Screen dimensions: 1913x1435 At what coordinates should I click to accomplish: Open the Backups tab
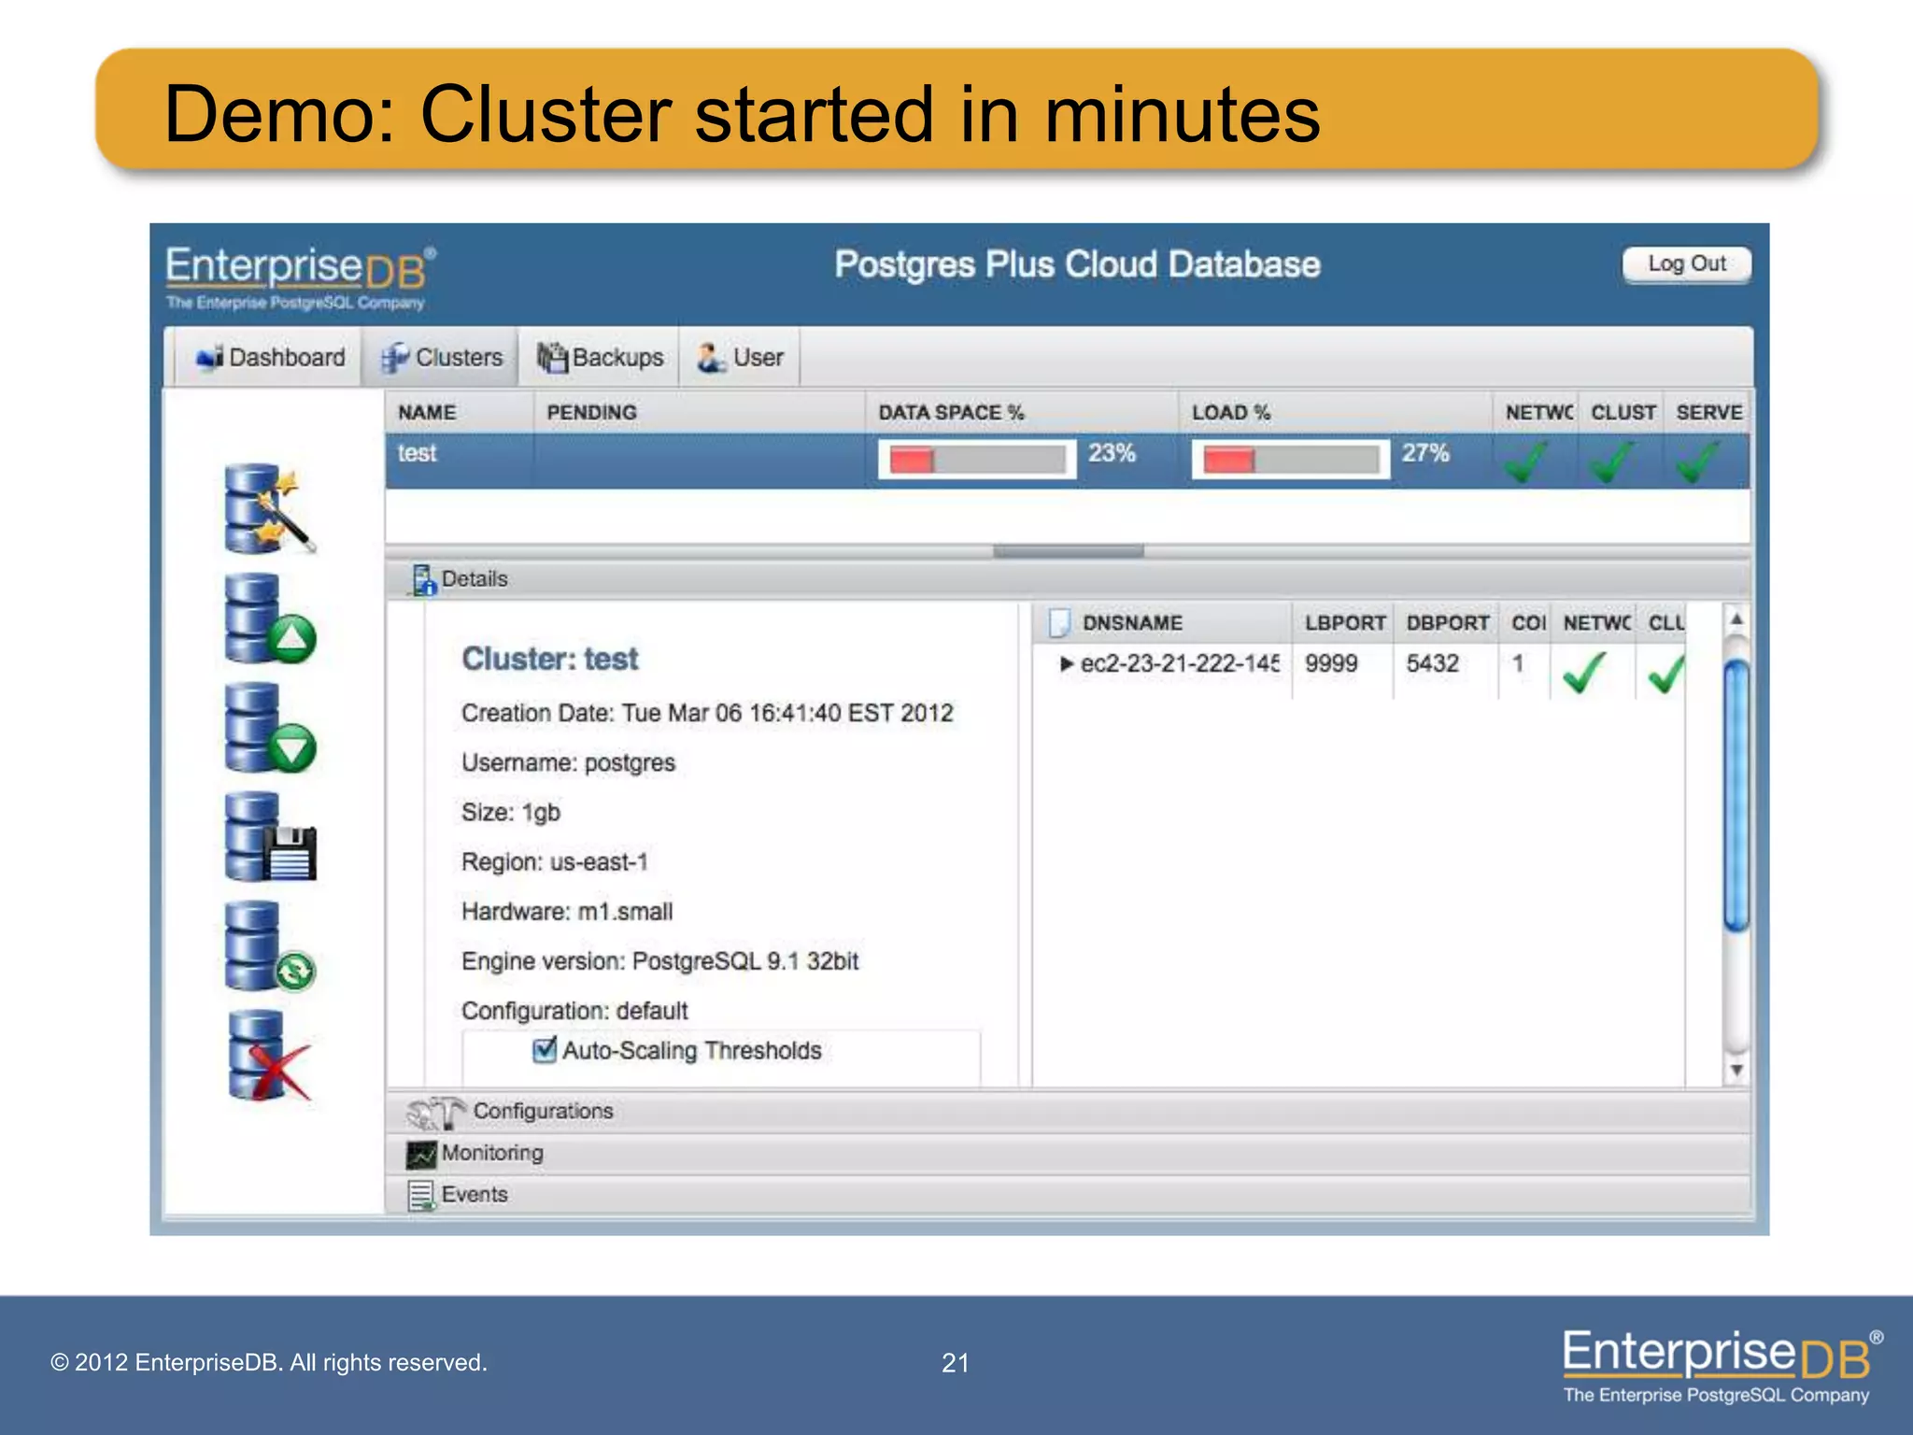tap(600, 358)
